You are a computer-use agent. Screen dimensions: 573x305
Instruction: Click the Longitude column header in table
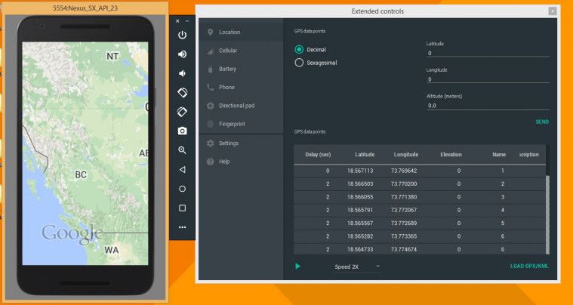coord(406,155)
